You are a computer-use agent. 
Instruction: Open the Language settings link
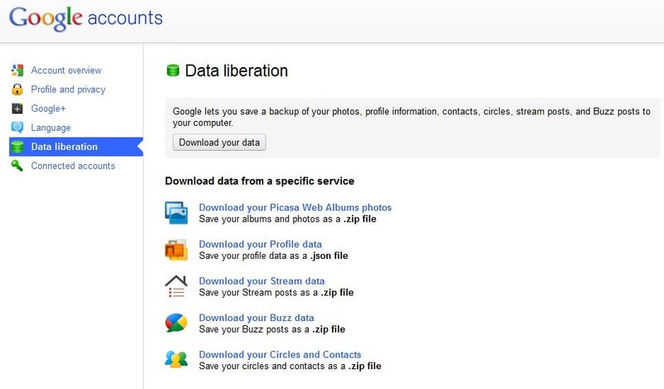click(x=51, y=128)
